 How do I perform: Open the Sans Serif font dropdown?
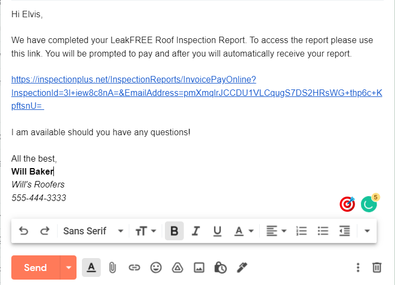click(x=93, y=231)
